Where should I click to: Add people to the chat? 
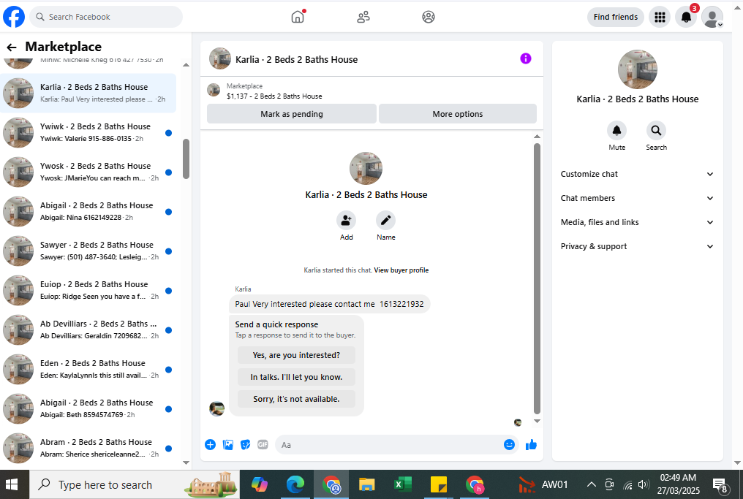347,221
